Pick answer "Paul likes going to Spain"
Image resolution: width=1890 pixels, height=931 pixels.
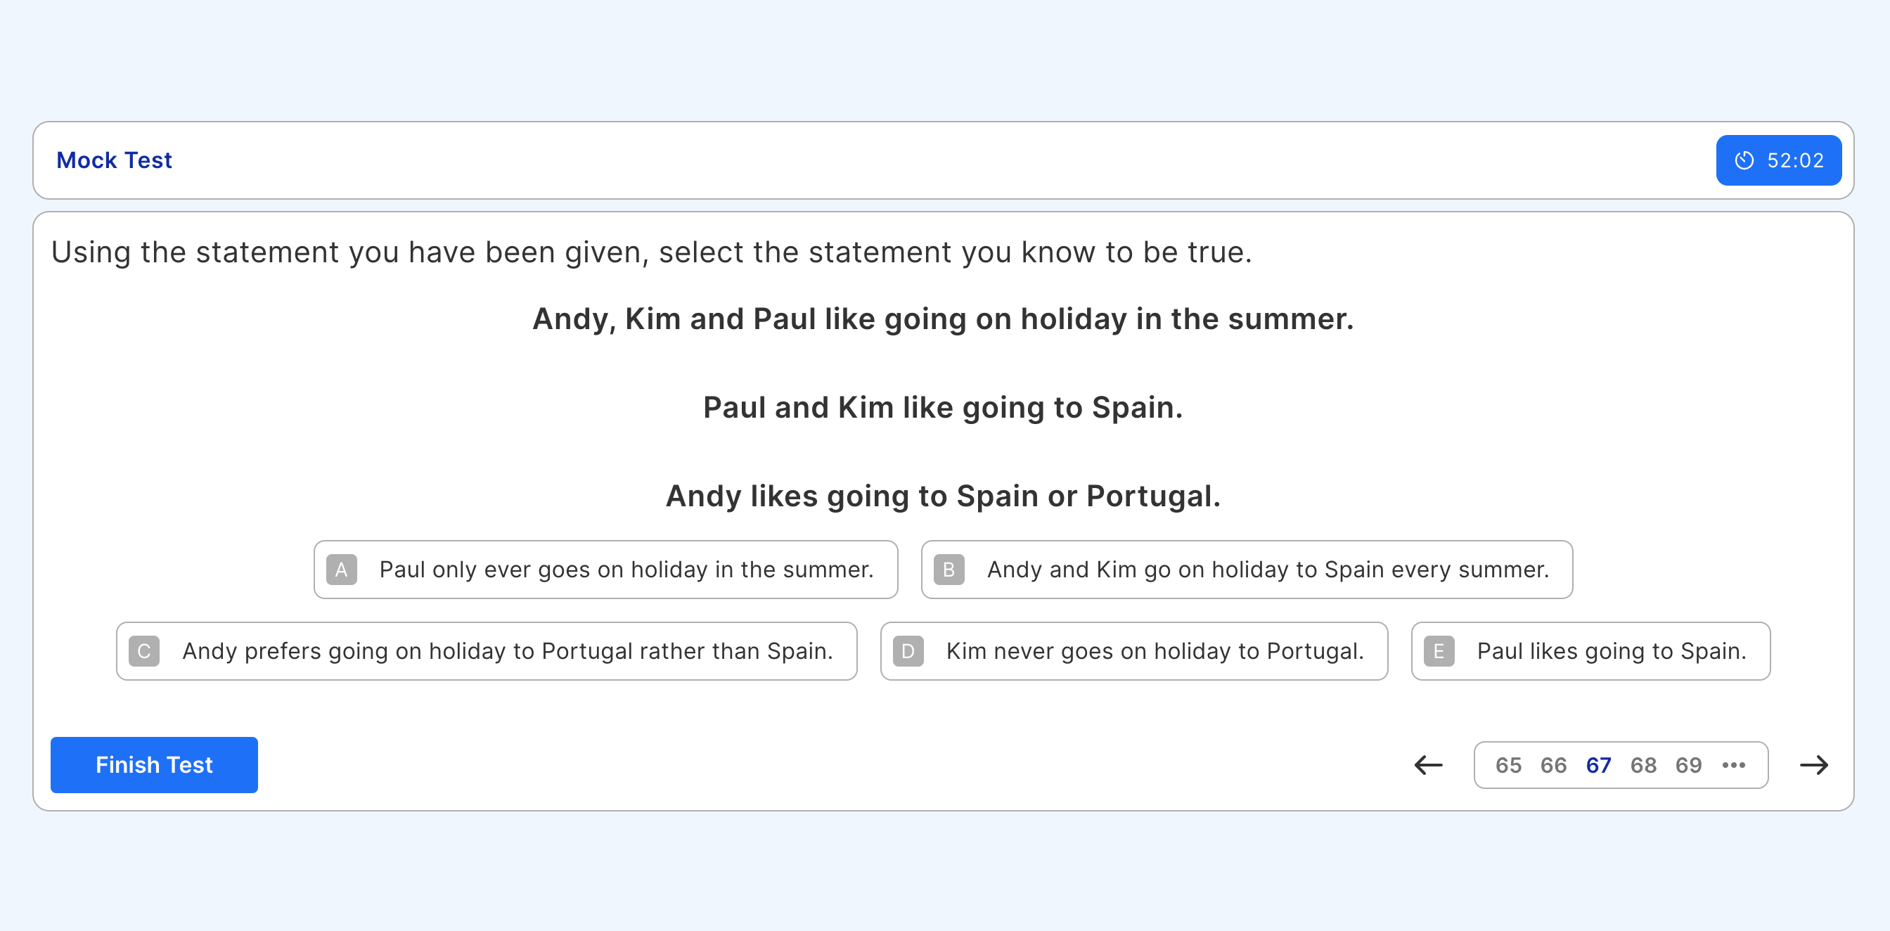(x=1590, y=650)
